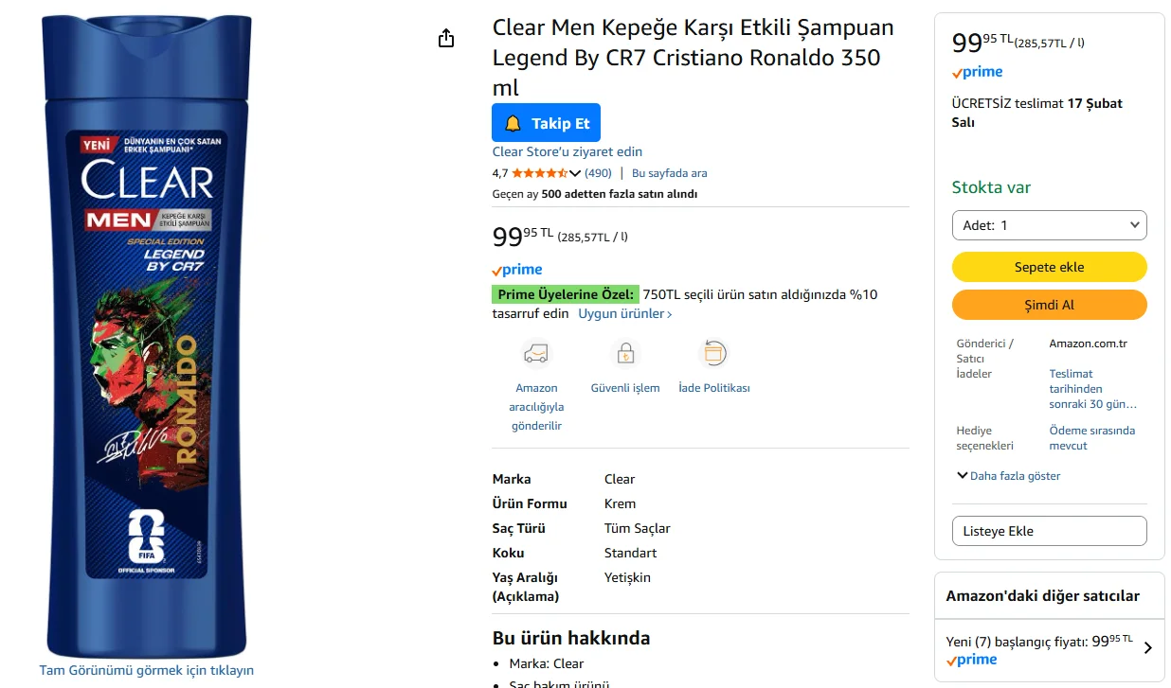Image resolution: width=1171 pixels, height=688 pixels.
Task: Click the Prime logo under the main price
Action: tap(517, 271)
